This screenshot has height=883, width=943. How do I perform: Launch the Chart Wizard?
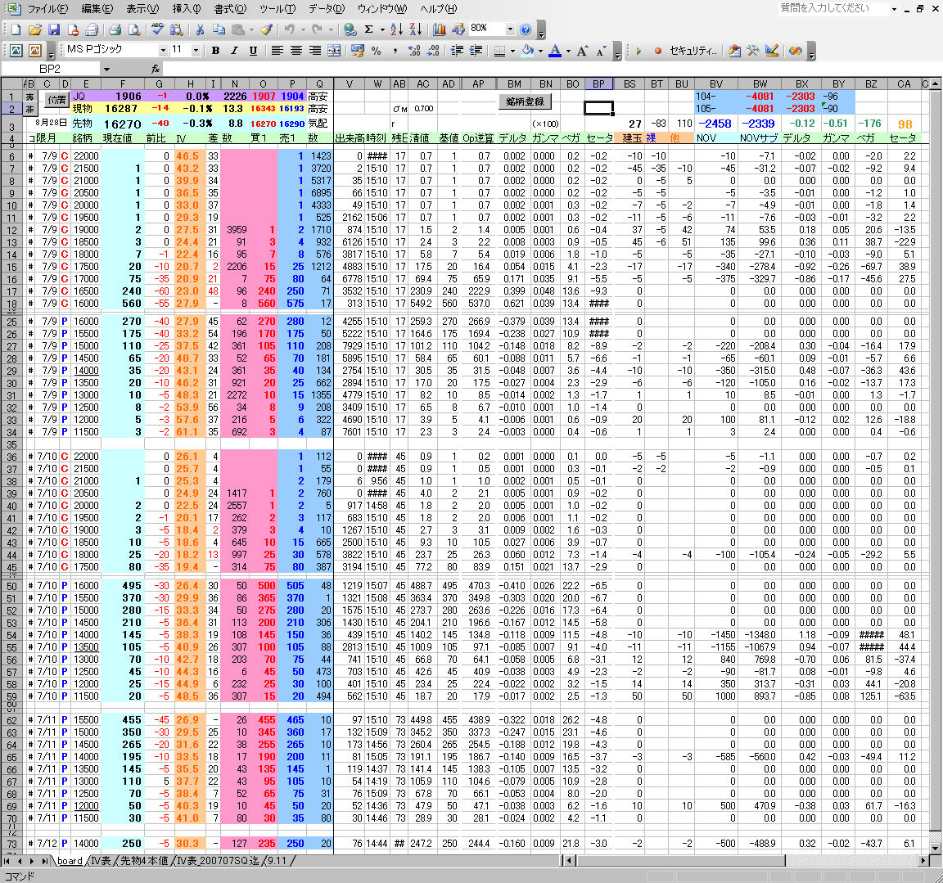(x=439, y=29)
